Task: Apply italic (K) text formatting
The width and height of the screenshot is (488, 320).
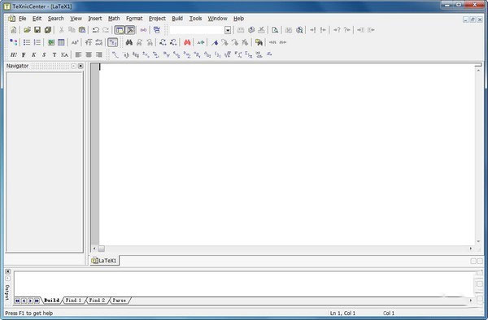Action: tap(33, 55)
